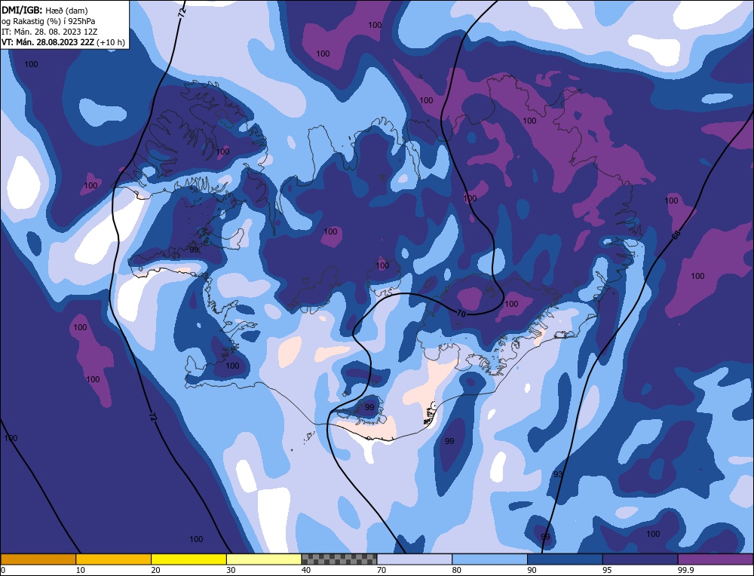Select the '40' legend tick label
The width and height of the screenshot is (754, 576).
pyautogui.click(x=306, y=570)
